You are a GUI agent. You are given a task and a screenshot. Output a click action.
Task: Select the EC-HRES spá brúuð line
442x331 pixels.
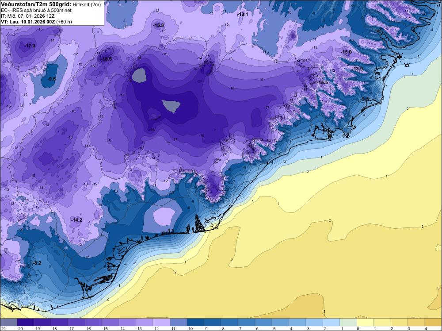coord(36,10)
